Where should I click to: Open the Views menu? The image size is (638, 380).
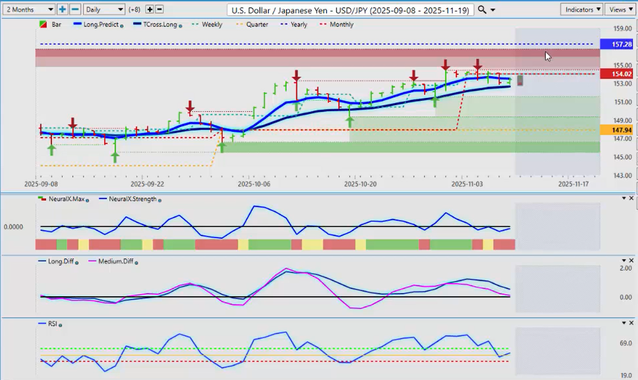point(620,10)
